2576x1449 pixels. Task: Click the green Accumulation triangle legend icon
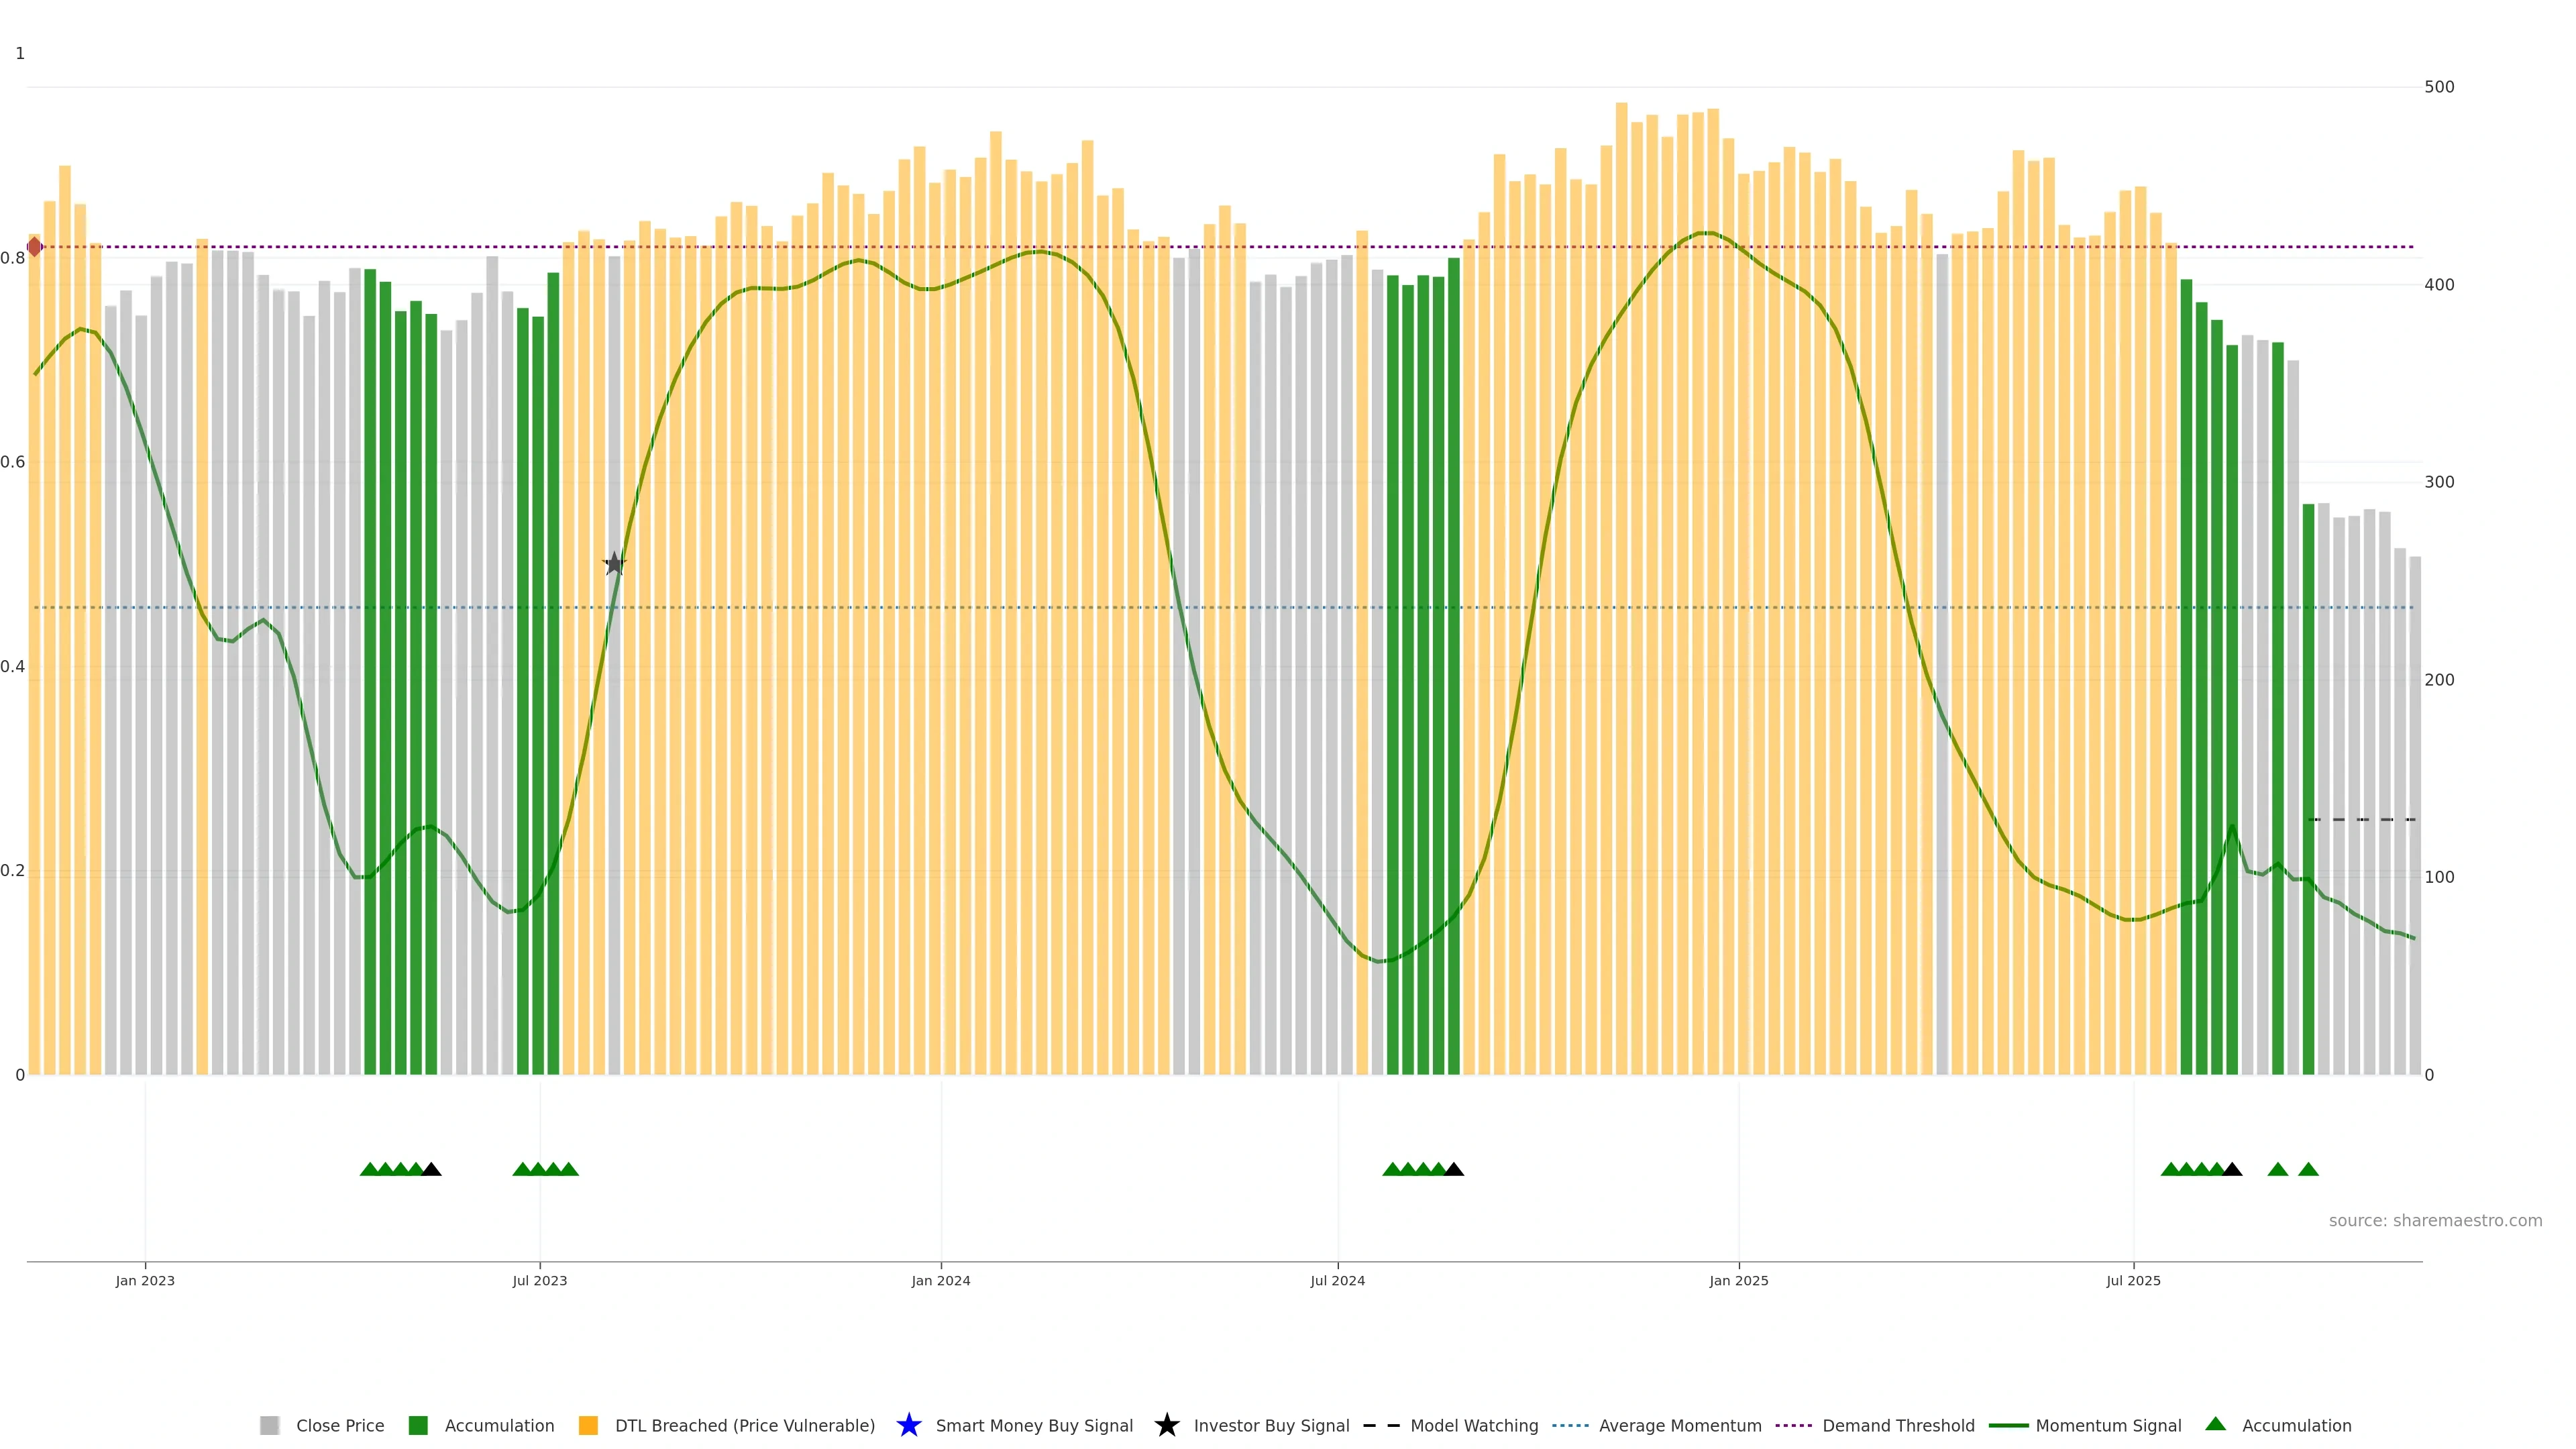click(x=2216, y=1424)
